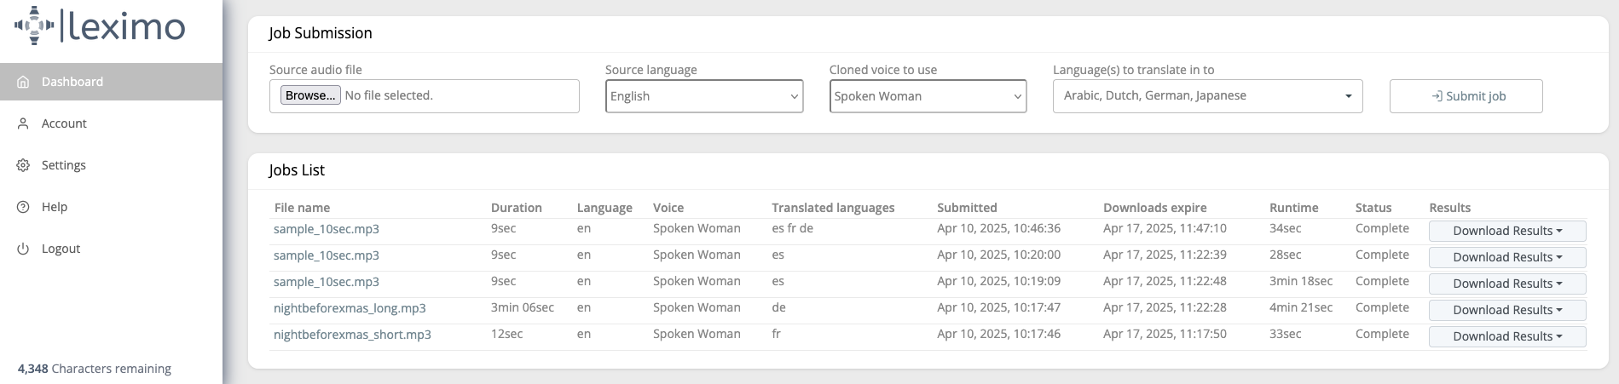
Task: Open the Cloned voice dropdown
Action: (x=928, y=96)
